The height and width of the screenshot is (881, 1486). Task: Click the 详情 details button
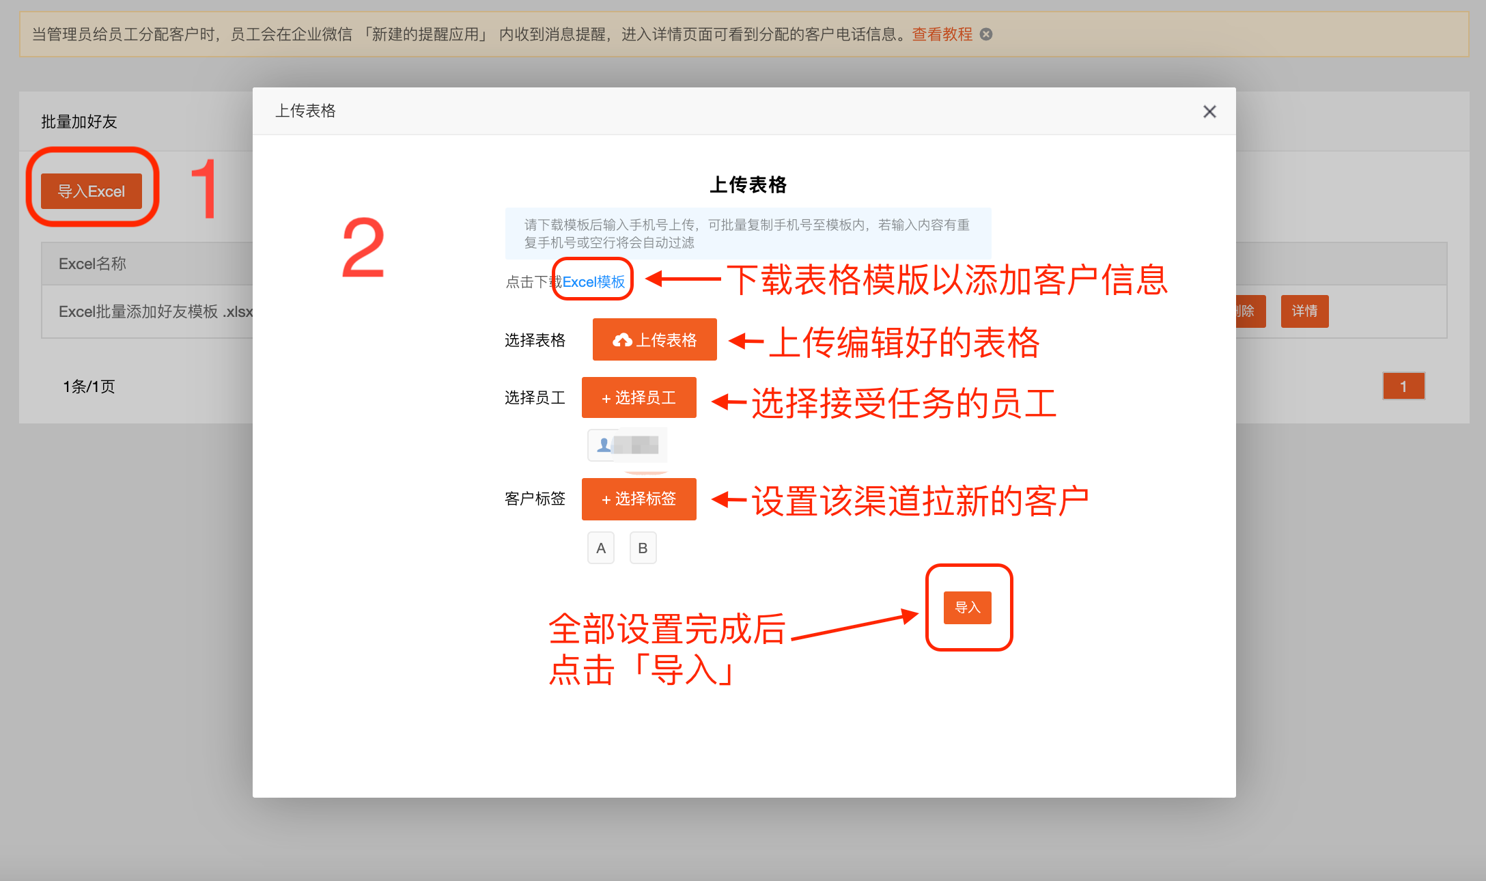1304,311
